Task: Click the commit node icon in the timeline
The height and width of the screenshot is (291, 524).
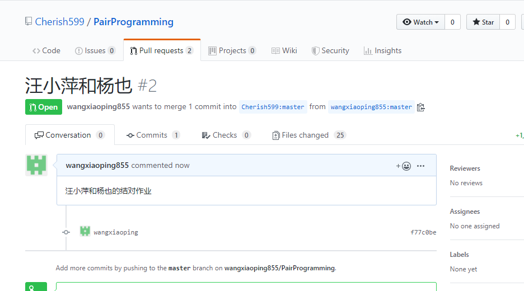Action: point(66,232)
